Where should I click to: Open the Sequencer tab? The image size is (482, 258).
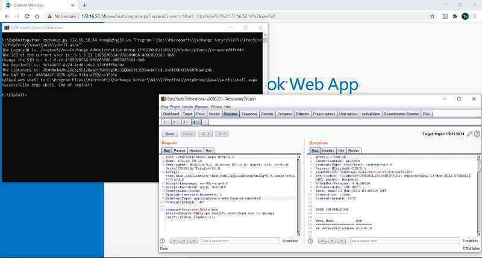click(x=249, y=114)
